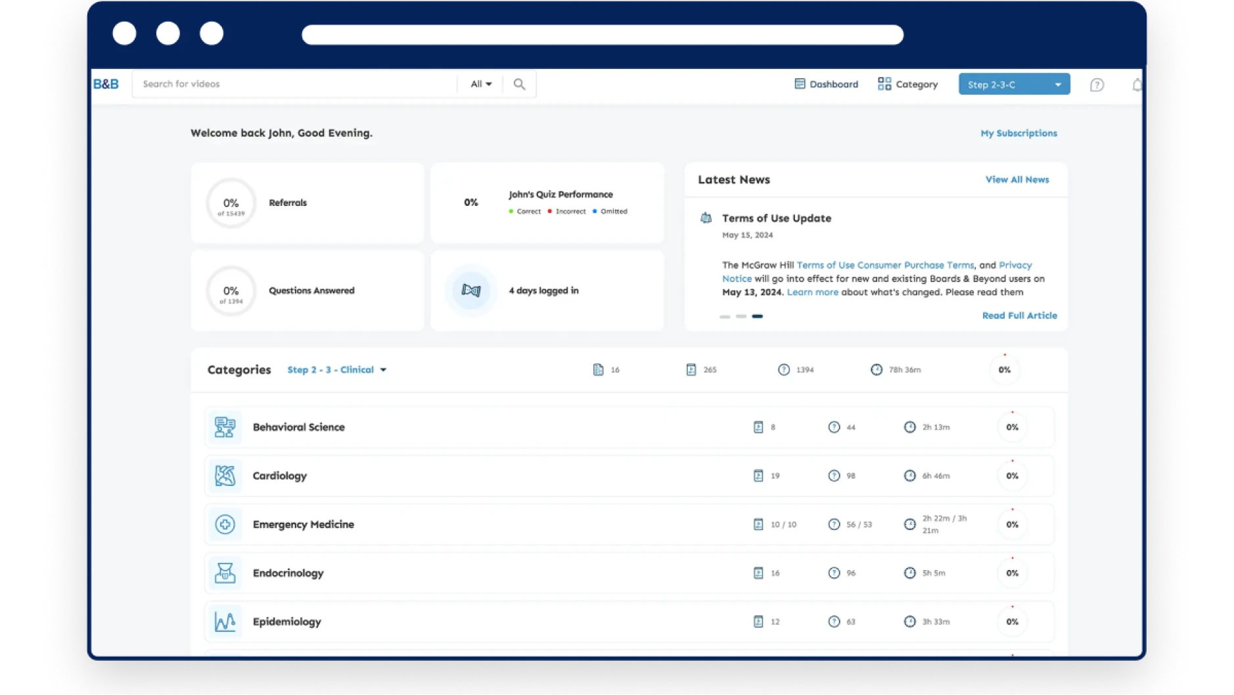Image resolution: width=1234 pixels, height=695 pixels.
Task: Click the Cardiology questions icon showing 98
Action: coord(834,476)
